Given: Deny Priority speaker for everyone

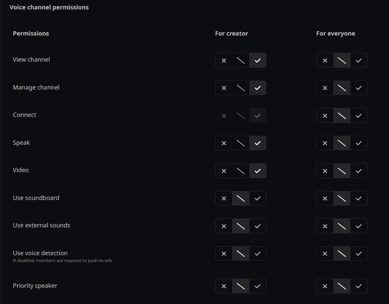Looking at the screenshot, I should (x=325, y=286).
